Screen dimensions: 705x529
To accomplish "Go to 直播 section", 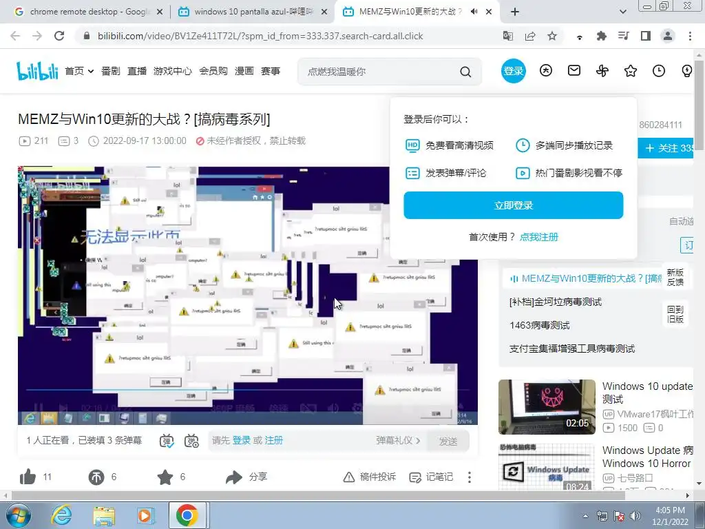I will point(137,71).
